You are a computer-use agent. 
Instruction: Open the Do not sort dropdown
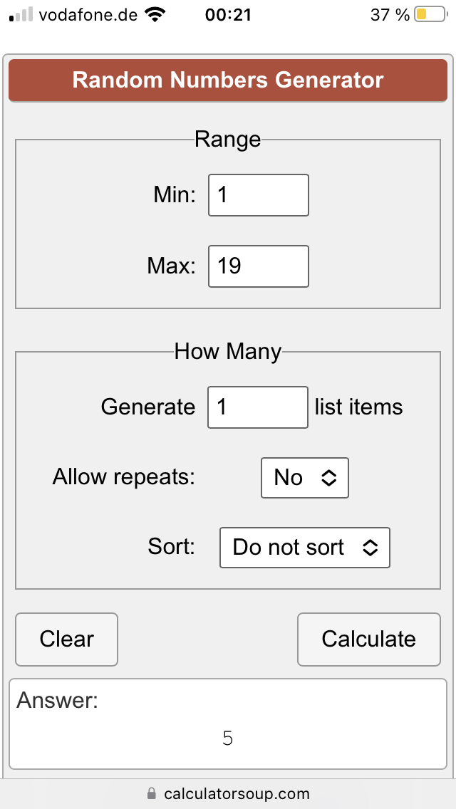pos(305,548)
